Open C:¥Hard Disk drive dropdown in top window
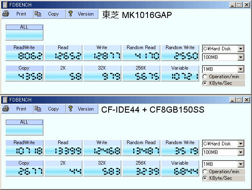 241,48
